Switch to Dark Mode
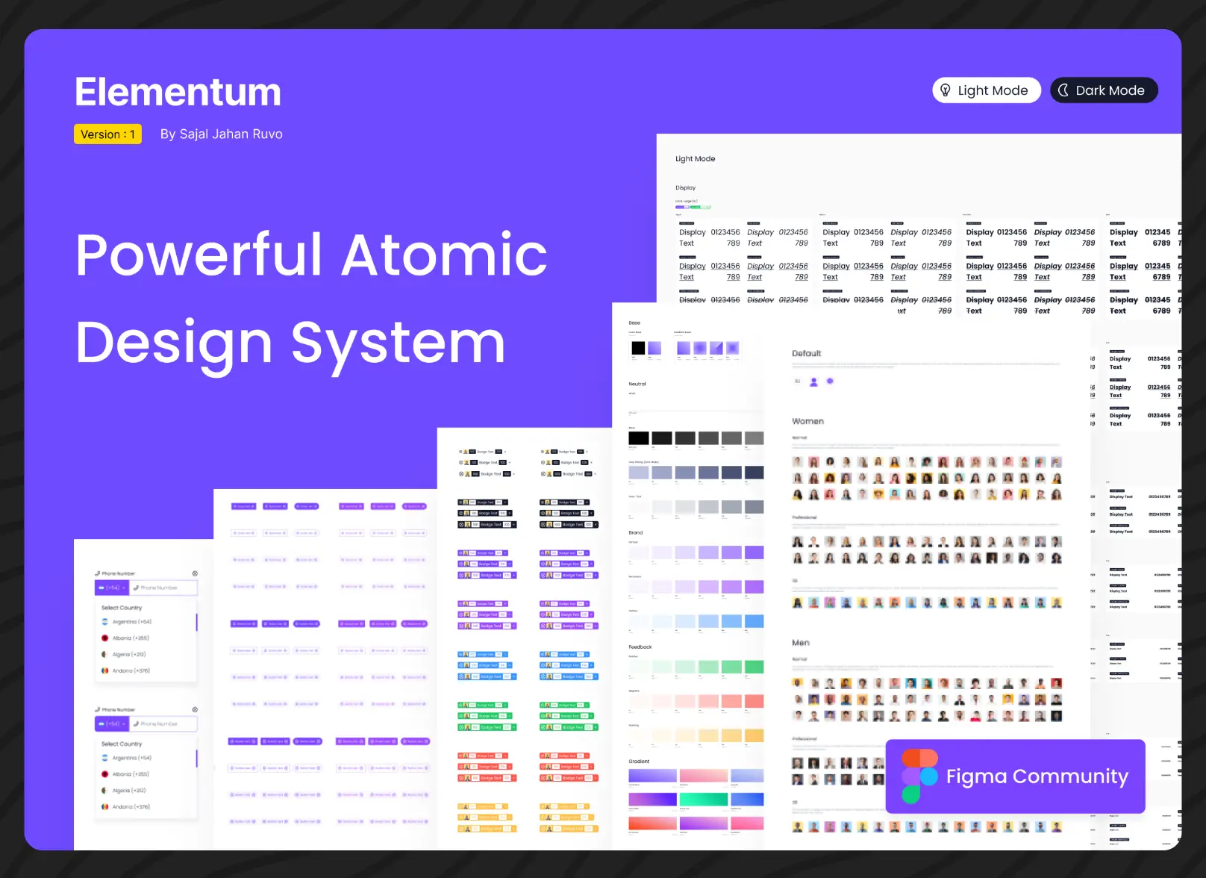Screen dimensions: 1206x878 coord(1104,90)
